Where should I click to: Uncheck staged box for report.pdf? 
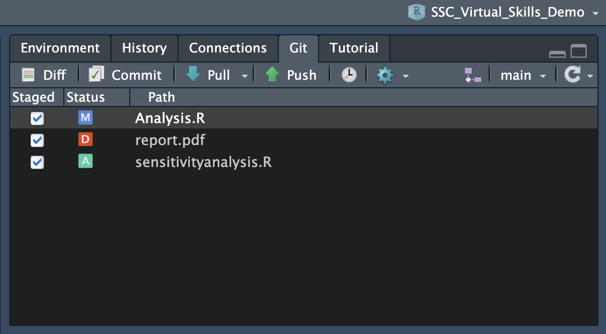(x=37, y=140)
